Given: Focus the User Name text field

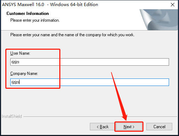Looking at the screenshot, I should click(x=89, y=62).
